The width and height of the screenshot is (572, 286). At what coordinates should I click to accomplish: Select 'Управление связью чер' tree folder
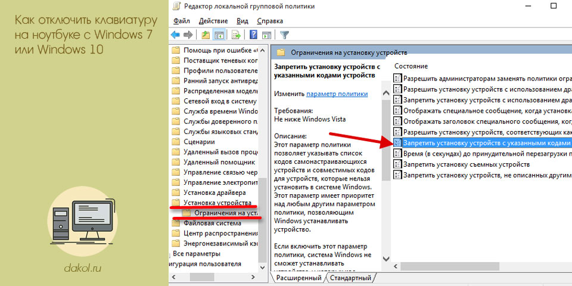220,172
